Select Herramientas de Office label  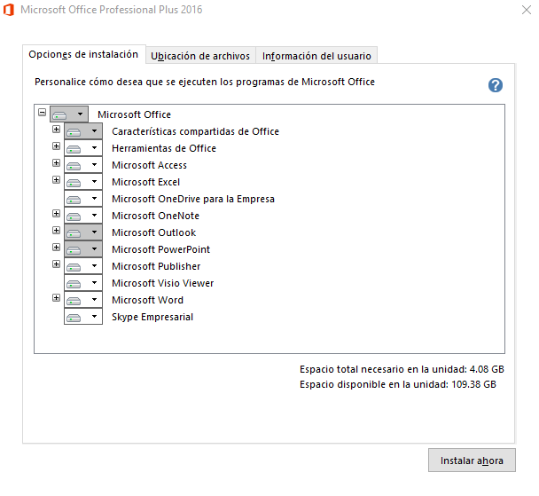pyautogui.click(x=164, y=148)
